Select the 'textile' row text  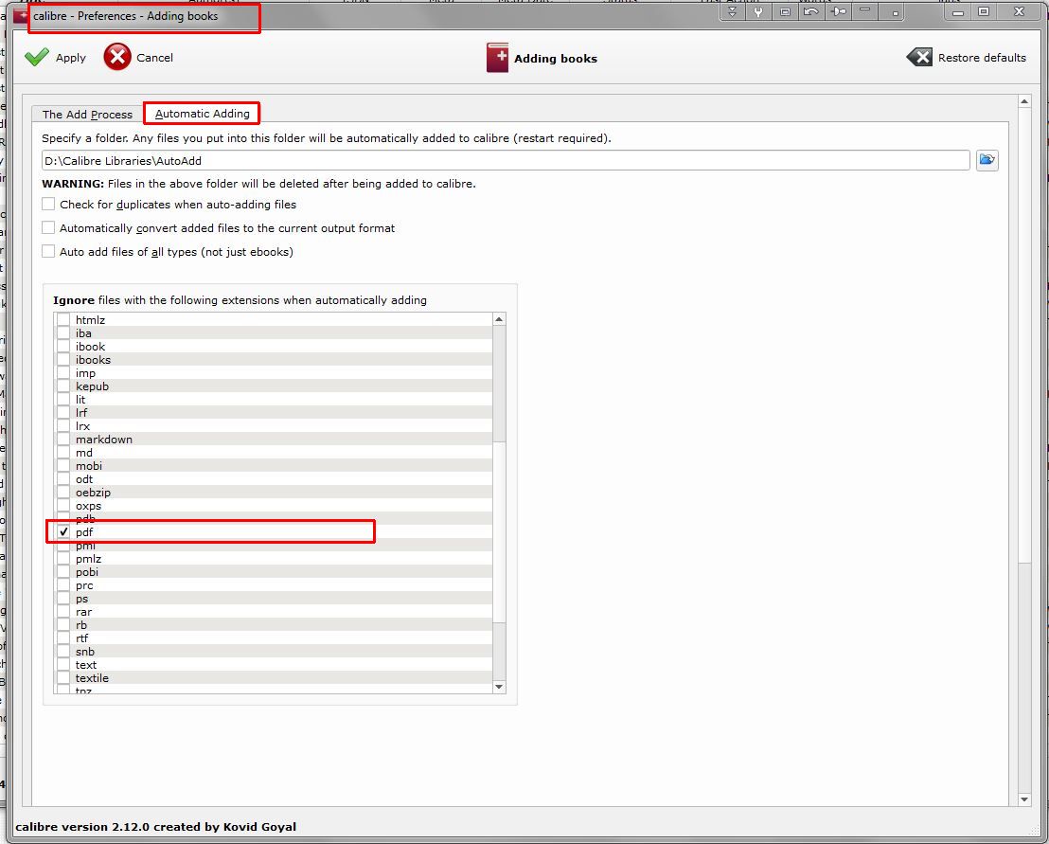(92, 678)
